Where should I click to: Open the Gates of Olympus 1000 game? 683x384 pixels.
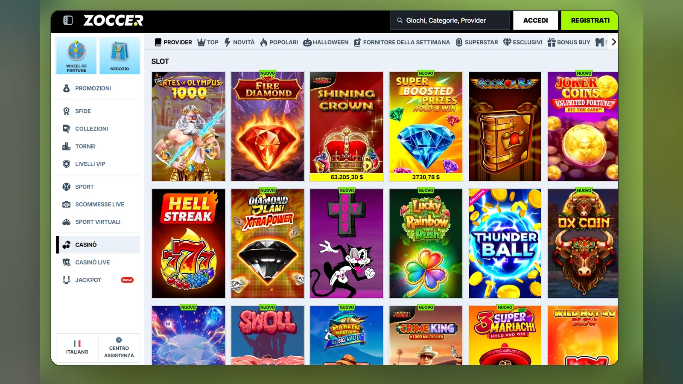coord(189,126)
